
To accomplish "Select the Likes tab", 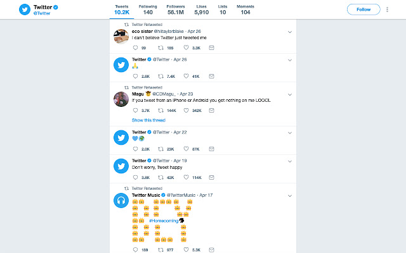I will click(202, 9).
